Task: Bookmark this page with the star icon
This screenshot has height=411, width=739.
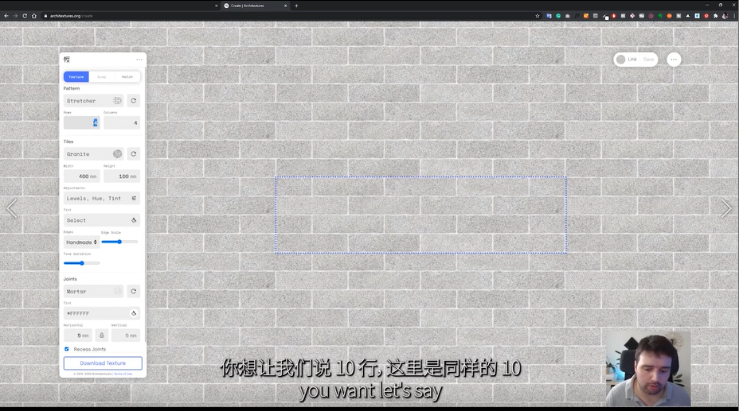Action: click(x=538, y=16)
